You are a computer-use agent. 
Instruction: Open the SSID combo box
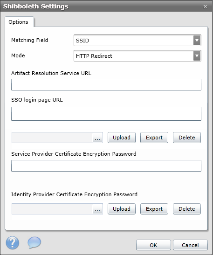coord(137,41)
